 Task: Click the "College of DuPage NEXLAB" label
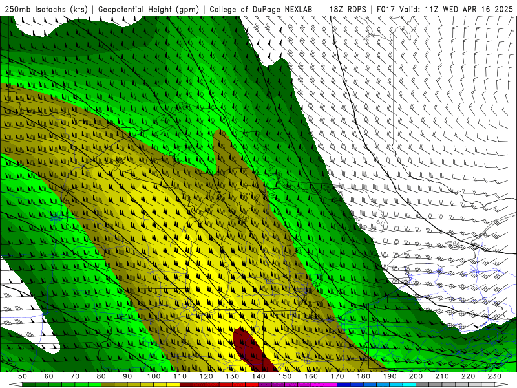pos(261,9)
